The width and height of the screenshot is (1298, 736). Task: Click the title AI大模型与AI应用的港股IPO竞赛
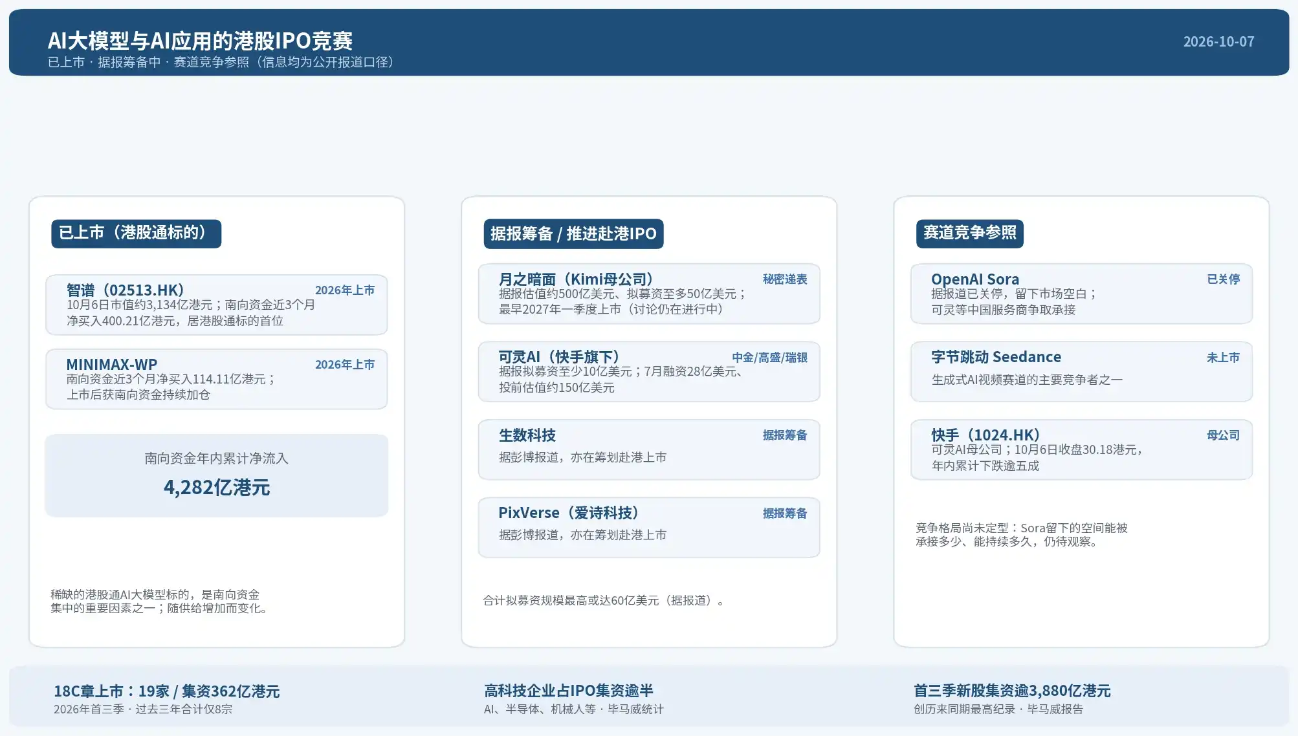click(x=200, y=41)
